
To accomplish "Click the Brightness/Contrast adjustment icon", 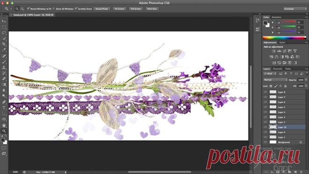I will click(274, 51).
